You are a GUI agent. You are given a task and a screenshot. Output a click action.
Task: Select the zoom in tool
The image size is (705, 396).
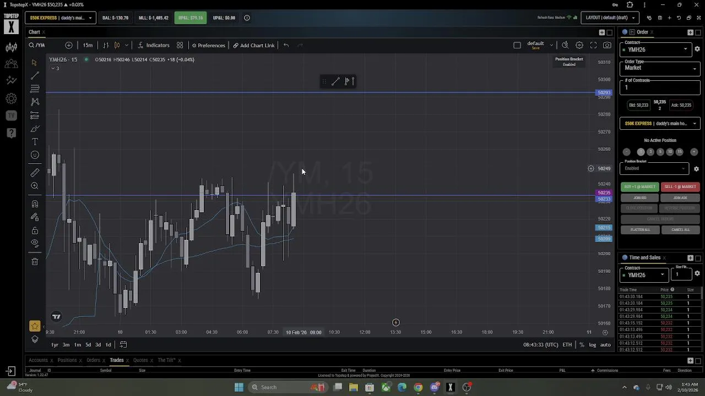35,186
